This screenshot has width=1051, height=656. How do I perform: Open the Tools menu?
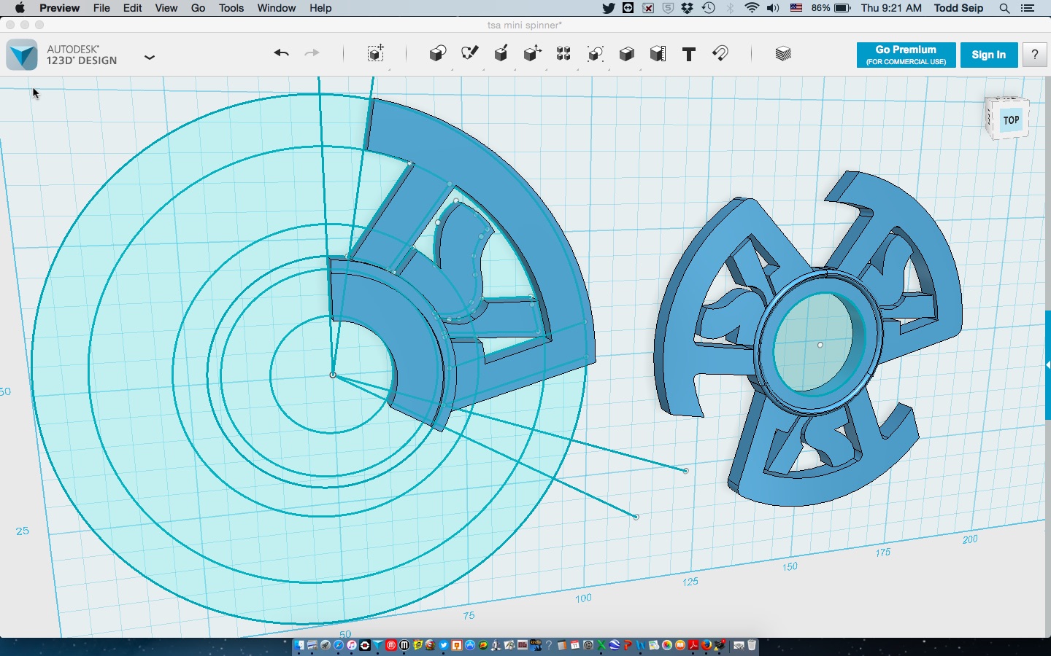tap(231, 8)
